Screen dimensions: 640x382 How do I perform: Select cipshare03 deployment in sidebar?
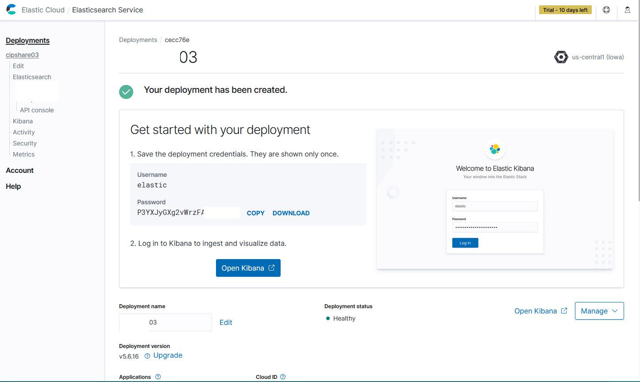22,55
